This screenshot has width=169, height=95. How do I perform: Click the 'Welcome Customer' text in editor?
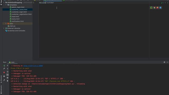46,3
